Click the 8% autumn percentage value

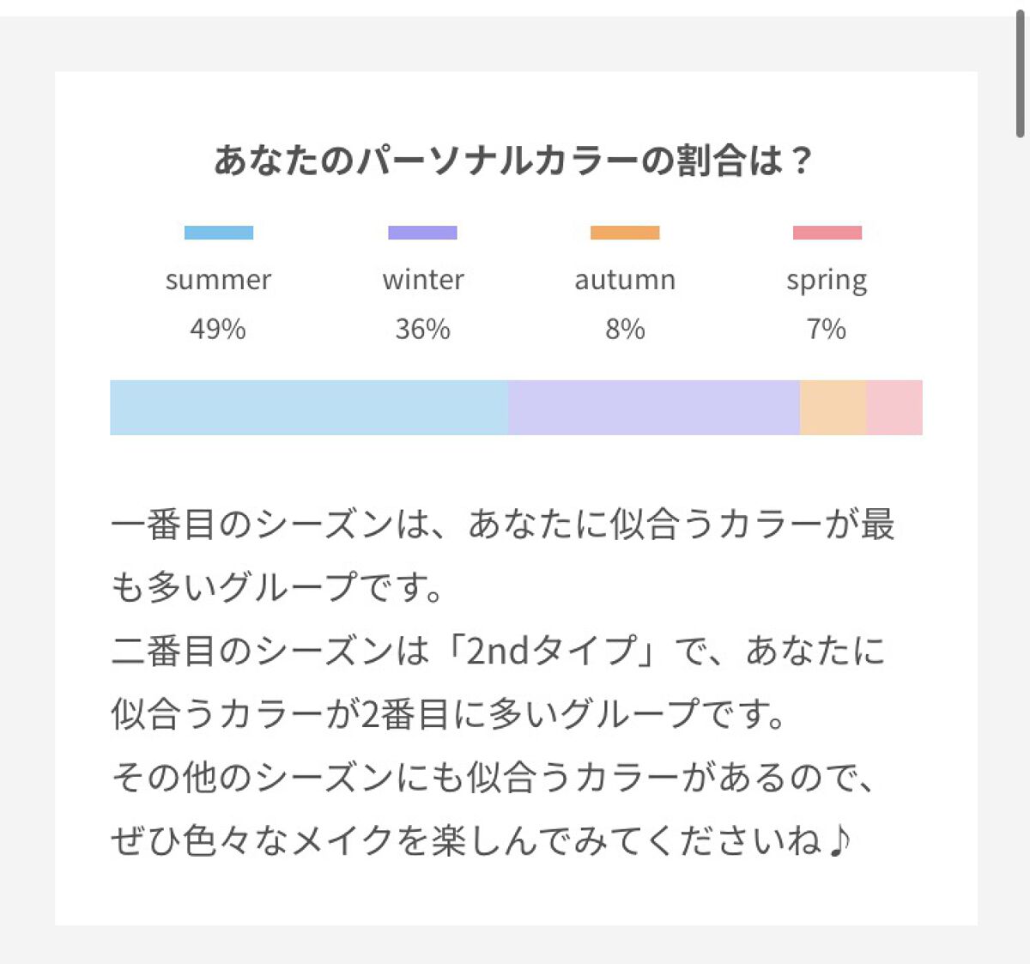pyautogui.click(x=625, y=329)
